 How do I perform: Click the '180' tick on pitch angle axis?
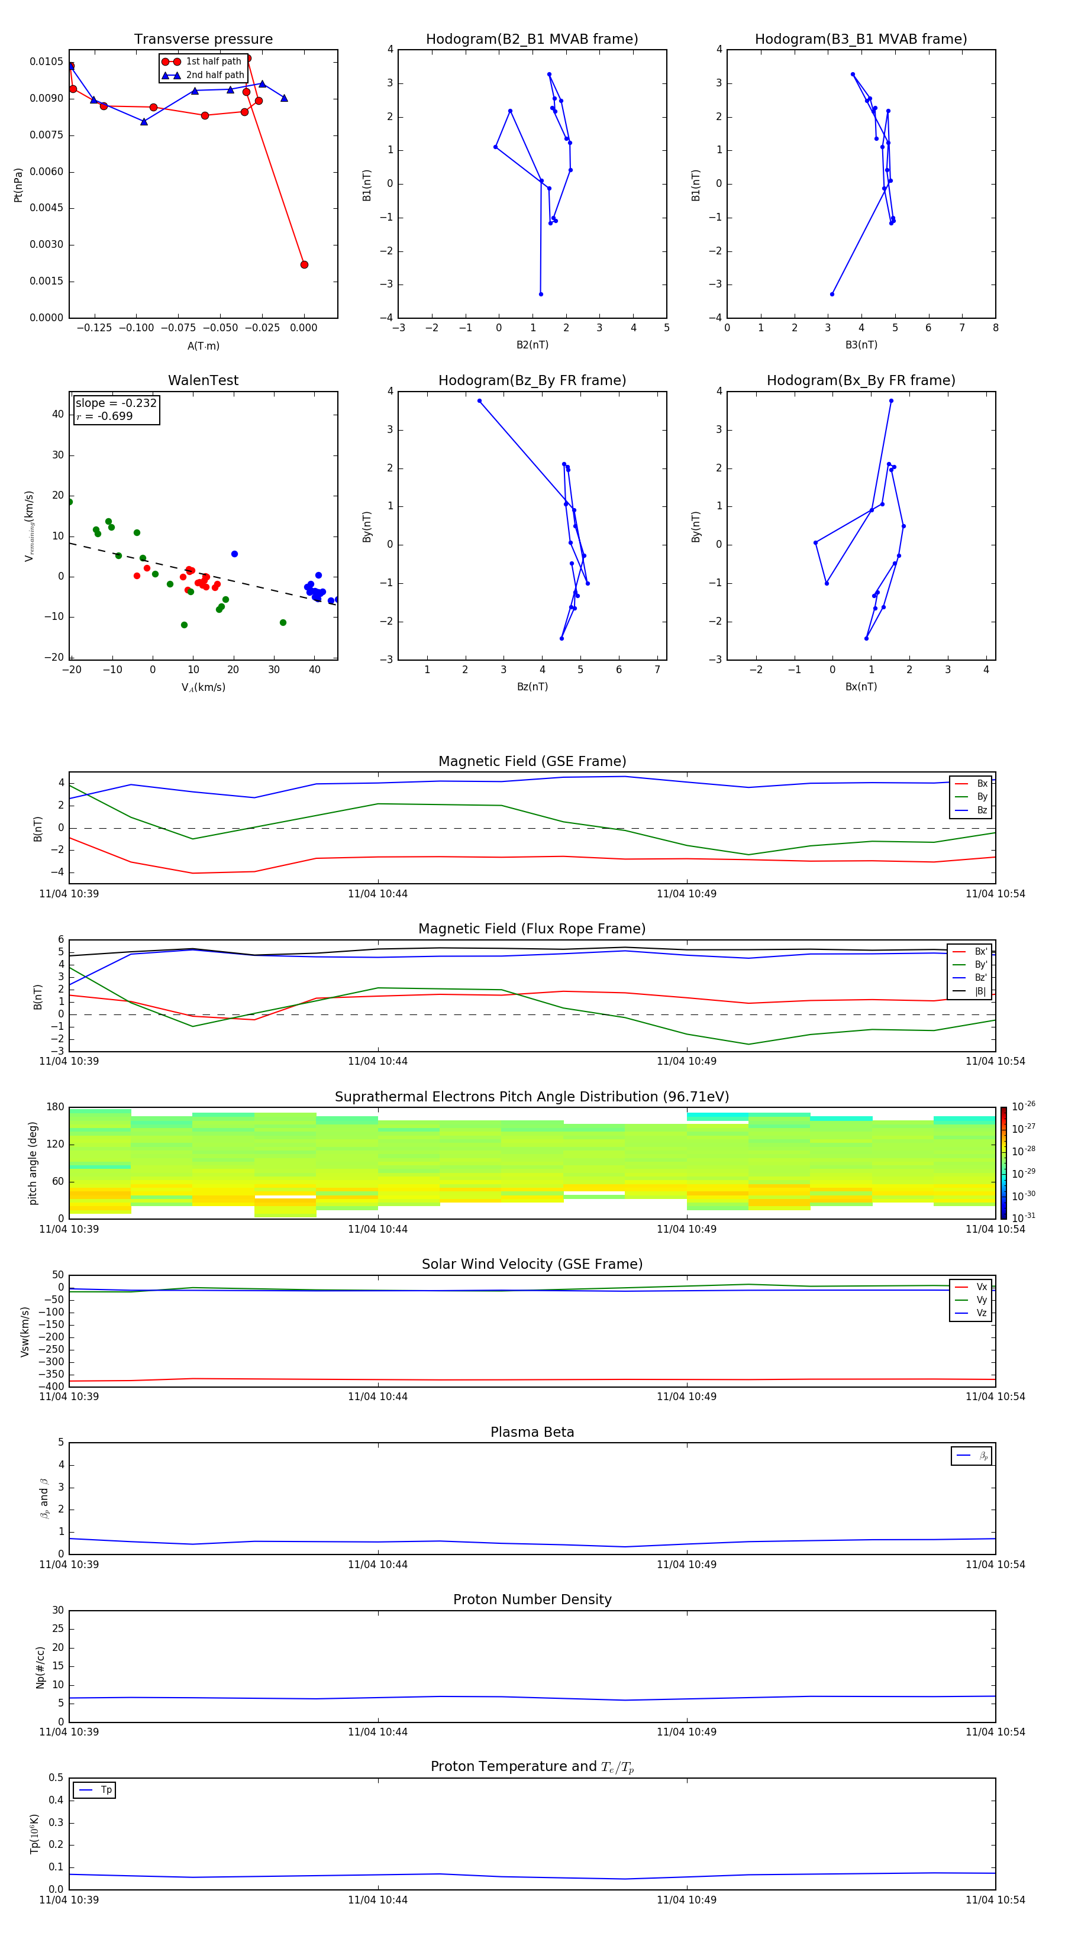pos(56,1107)
